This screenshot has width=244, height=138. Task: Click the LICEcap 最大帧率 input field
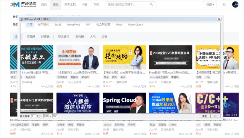[x=33, y=116]
